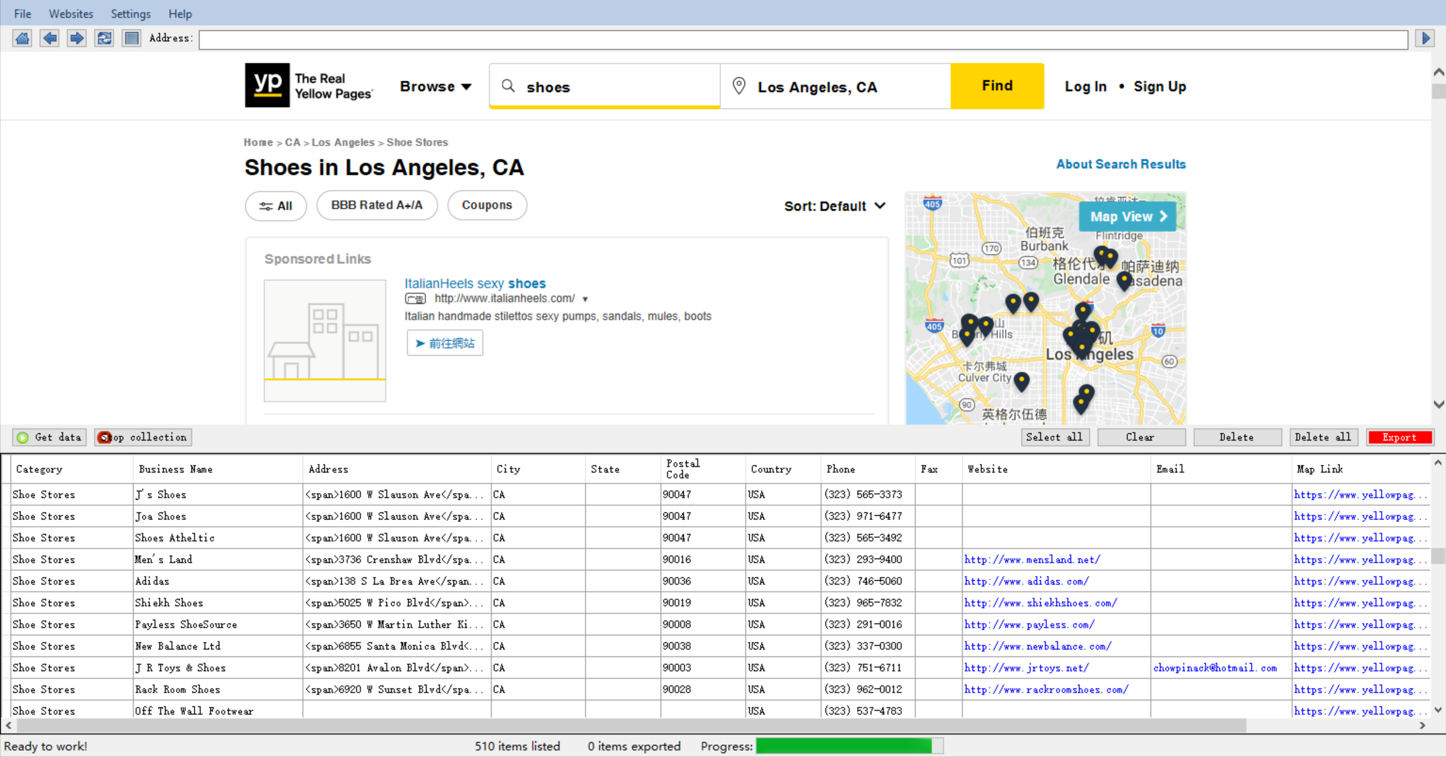Click the Select all button
The image size is (1446, 757).
pyautogui.click(x=1055, y=437)
